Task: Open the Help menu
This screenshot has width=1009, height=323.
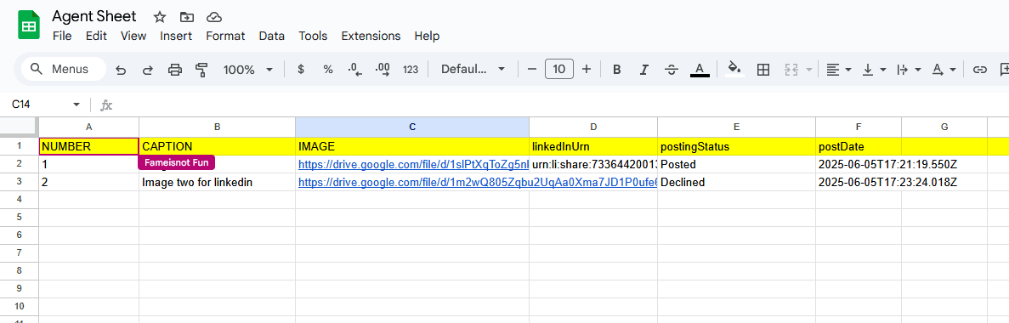Action: tap(427, 36)
